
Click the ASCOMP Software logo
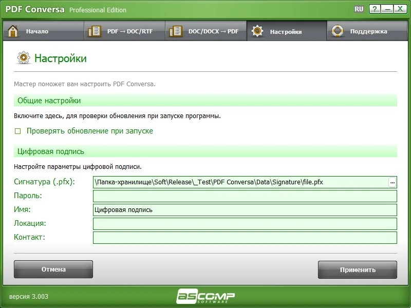206,296
